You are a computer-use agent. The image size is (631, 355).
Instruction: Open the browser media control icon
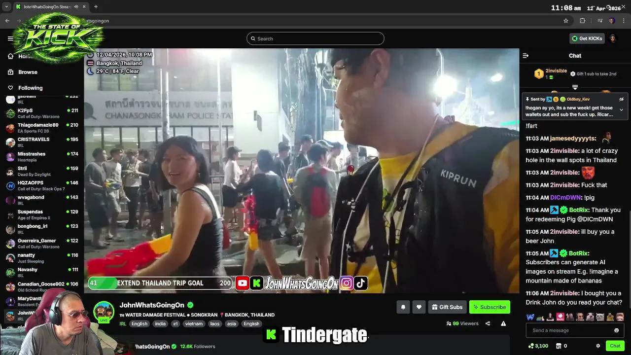599,21
